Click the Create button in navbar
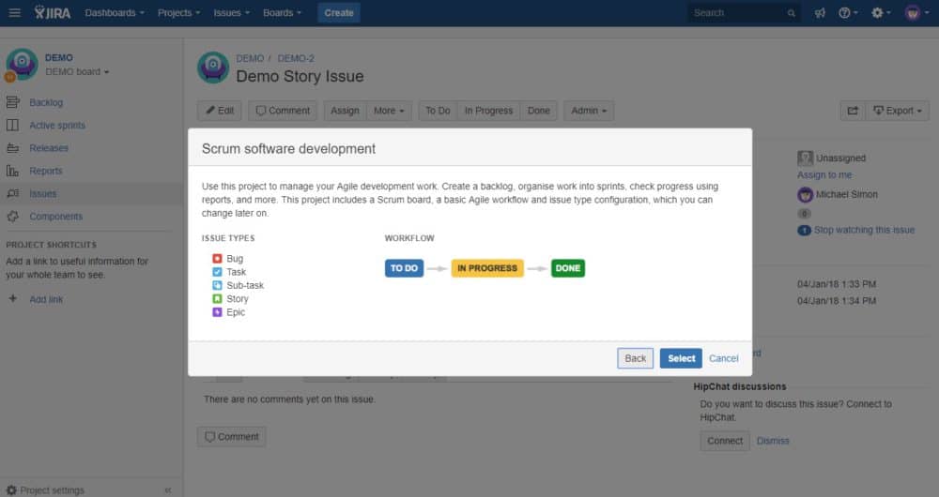 (x=339, y=12)
